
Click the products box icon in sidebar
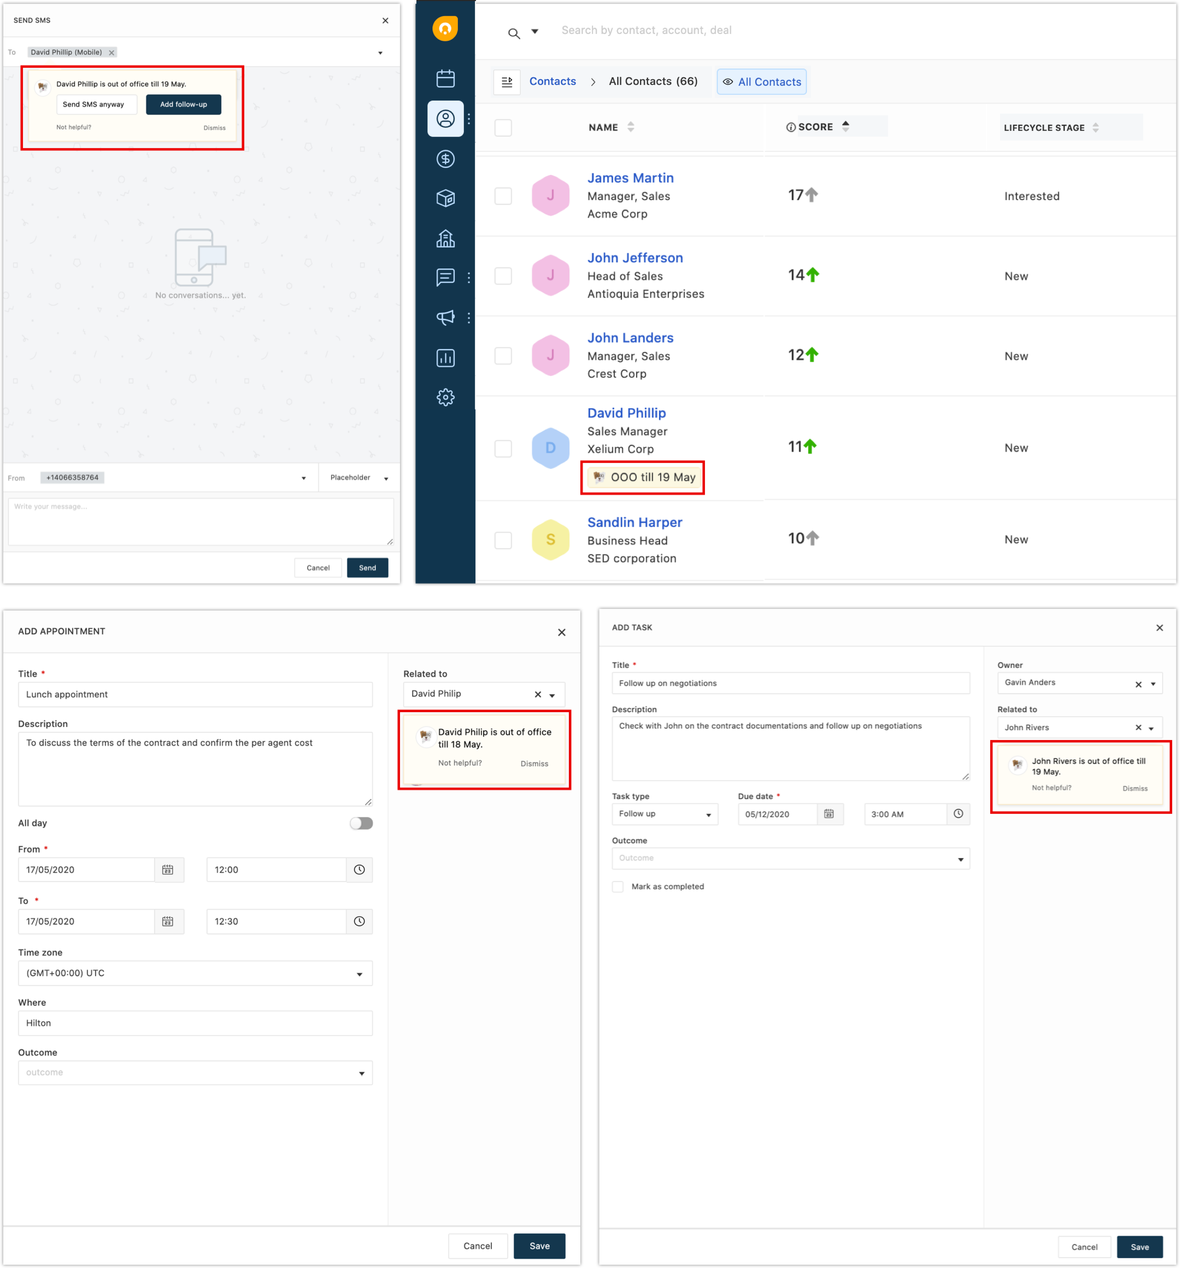(x=445, y=198)
